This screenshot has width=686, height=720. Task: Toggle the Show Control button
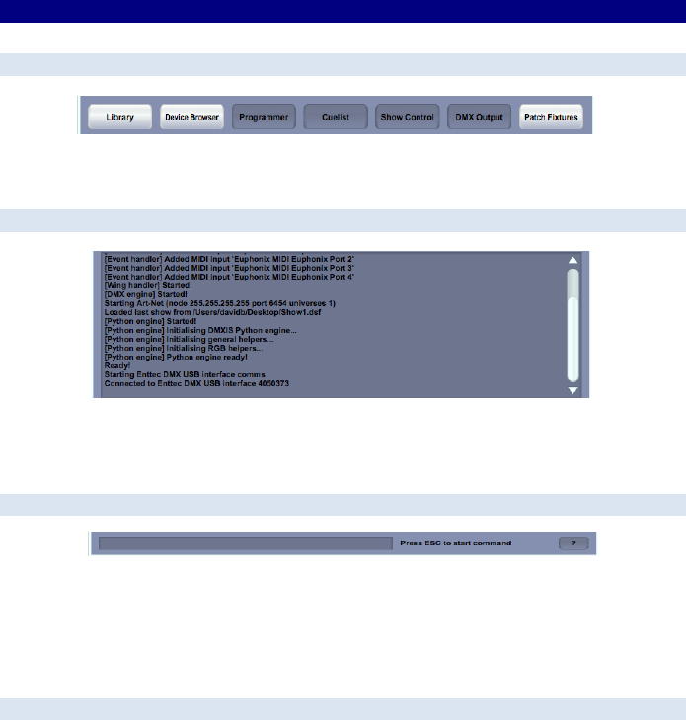408,117
